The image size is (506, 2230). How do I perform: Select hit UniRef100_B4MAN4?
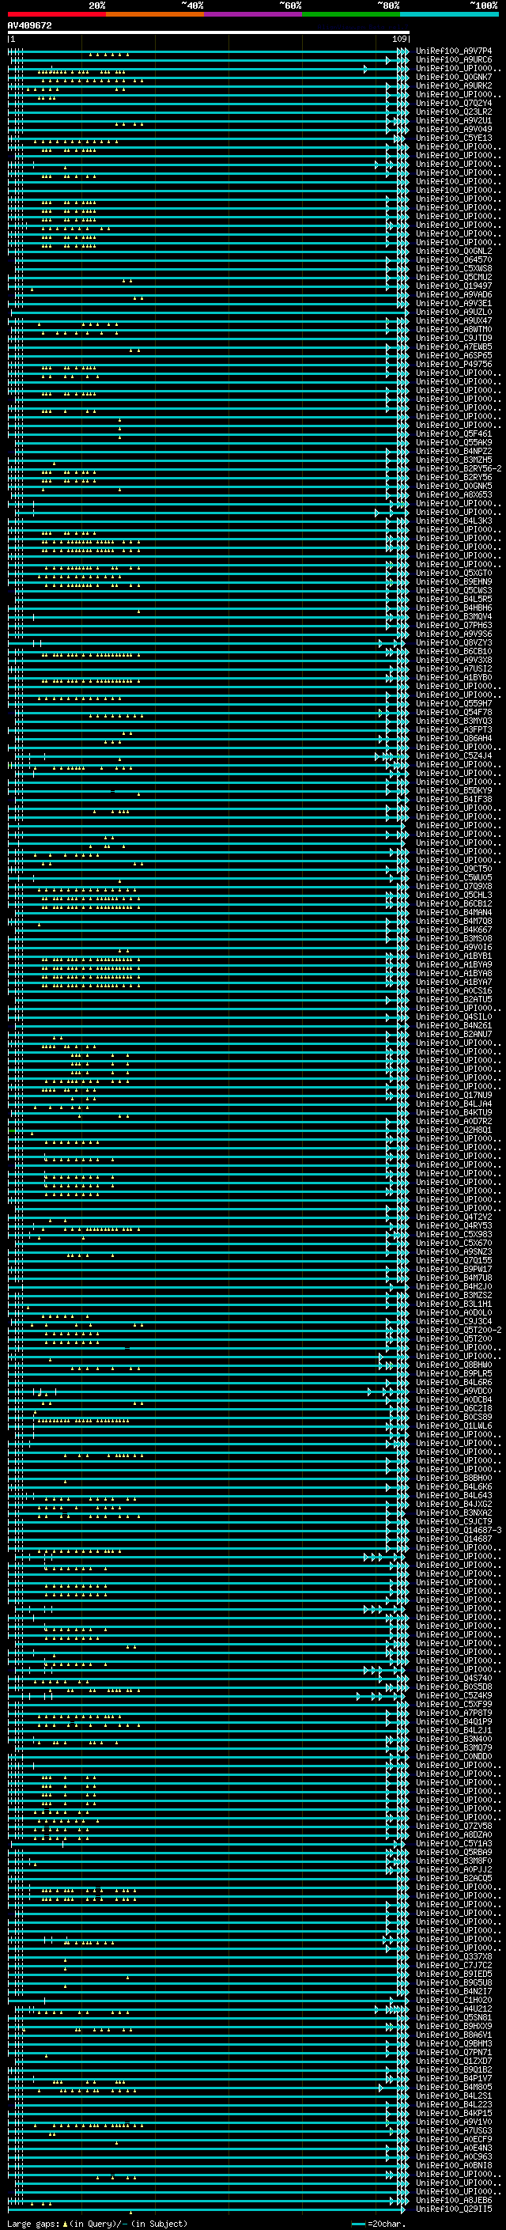[x=454, y=912]
